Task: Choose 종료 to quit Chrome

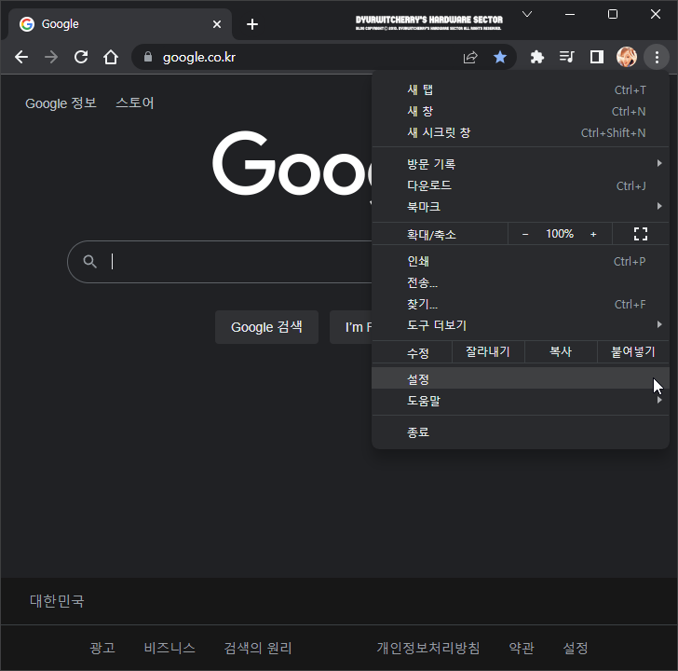Action: point(521,432)
